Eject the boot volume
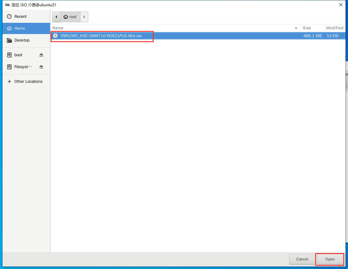This screenshot has width=348, height=269. tap(41, 55)
